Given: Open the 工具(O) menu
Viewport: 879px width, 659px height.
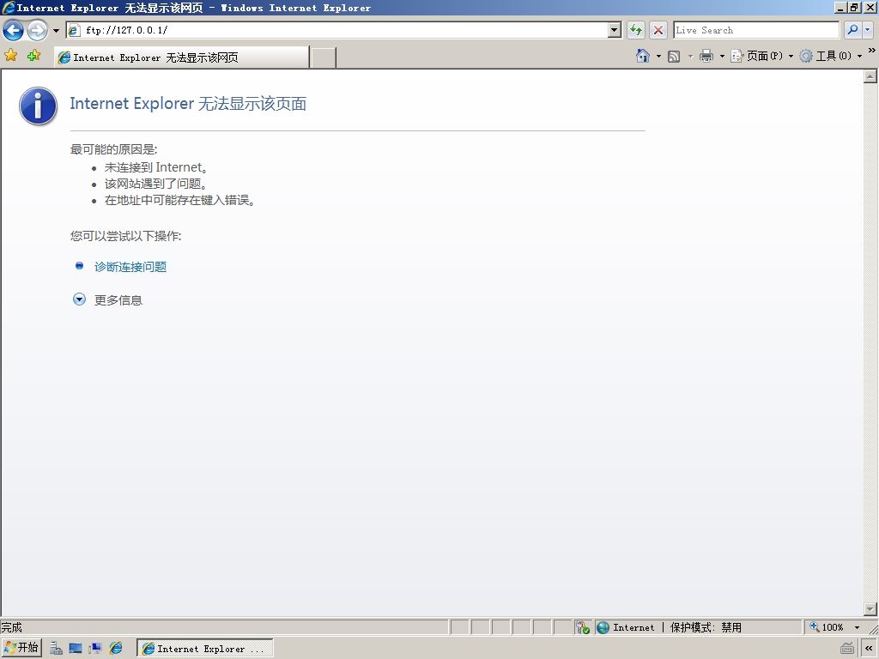Looking at the screenshot, I should (x=831, y=56).
